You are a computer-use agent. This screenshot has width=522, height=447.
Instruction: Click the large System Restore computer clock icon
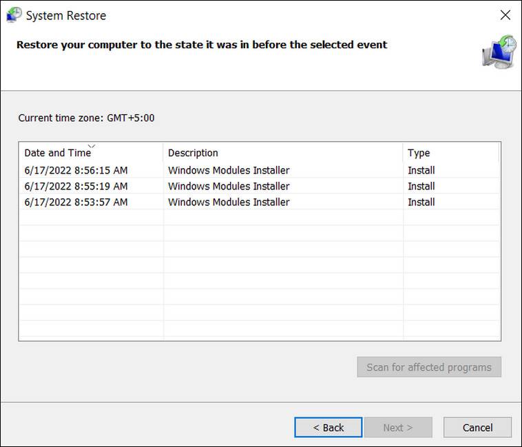coord(499,52)
